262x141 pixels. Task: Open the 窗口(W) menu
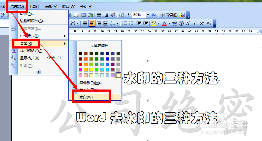point(68,7)
